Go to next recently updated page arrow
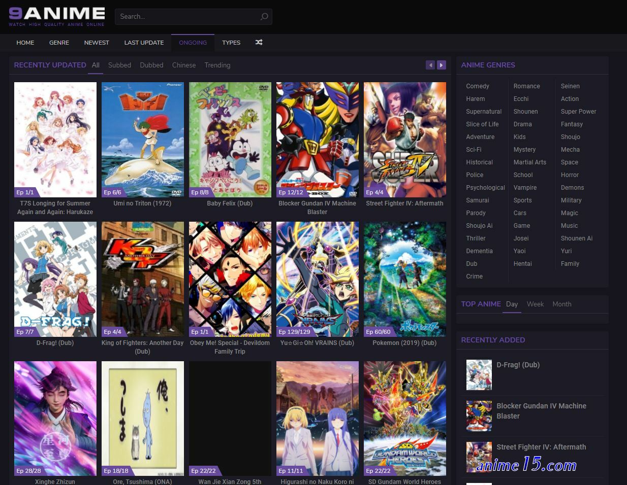Viewport: 627px width, 485px height. tap(442, 65)
